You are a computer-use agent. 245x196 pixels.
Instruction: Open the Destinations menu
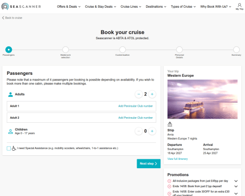tap(156, 7)
